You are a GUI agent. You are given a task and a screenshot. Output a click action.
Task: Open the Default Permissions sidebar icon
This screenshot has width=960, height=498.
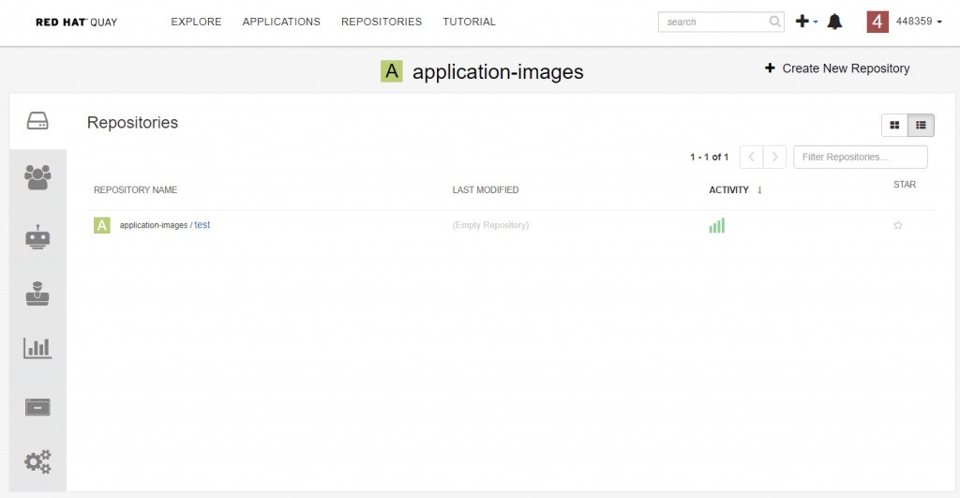[37, 293]
